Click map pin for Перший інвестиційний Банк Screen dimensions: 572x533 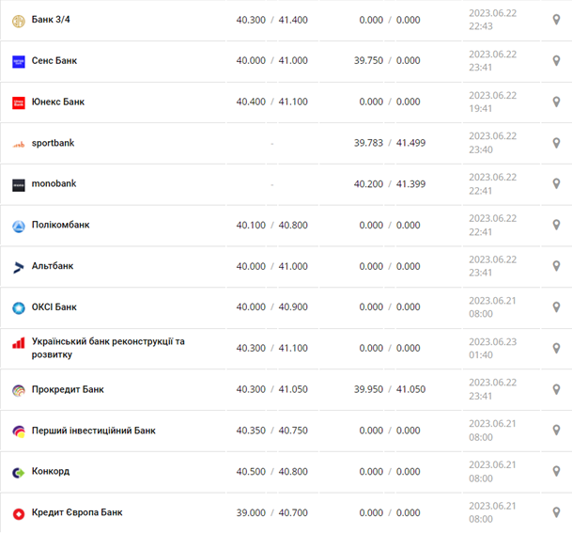click(556, 431)
